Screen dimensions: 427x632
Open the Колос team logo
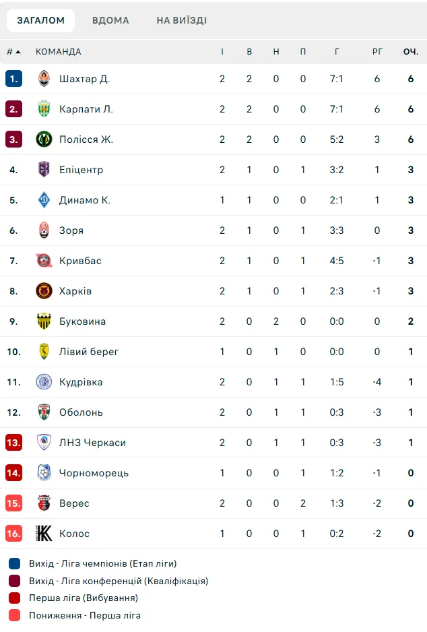[44, 533]
